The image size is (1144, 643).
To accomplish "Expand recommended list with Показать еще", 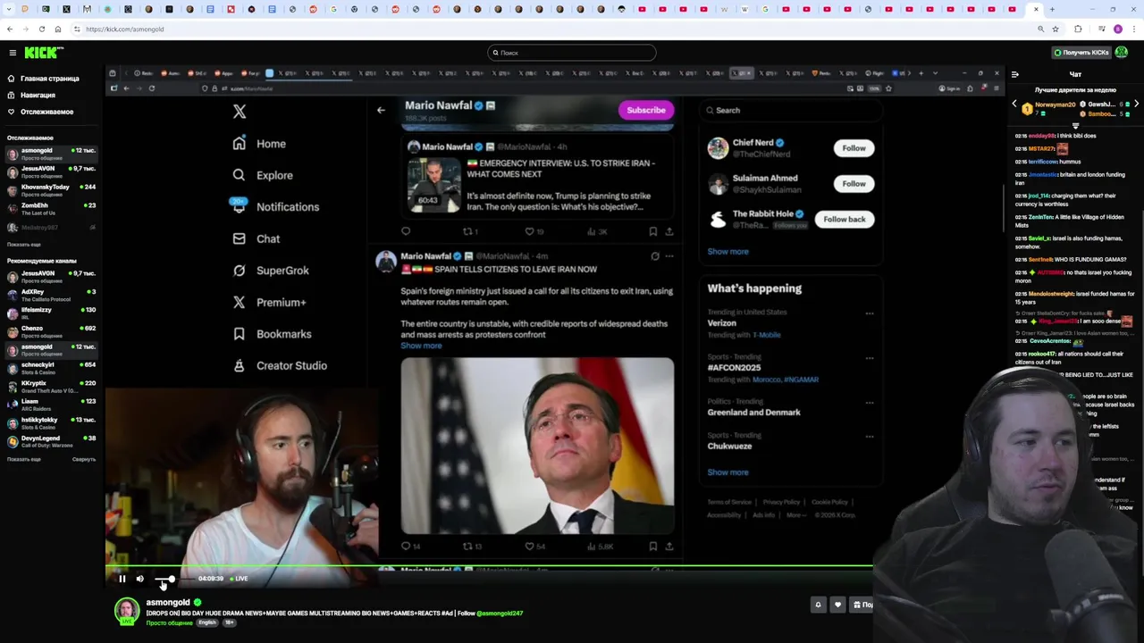I will pyautogui.click(x=24, y=459).
